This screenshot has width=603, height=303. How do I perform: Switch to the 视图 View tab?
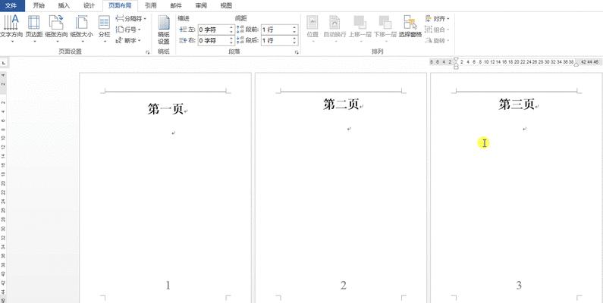coord(226,5)
